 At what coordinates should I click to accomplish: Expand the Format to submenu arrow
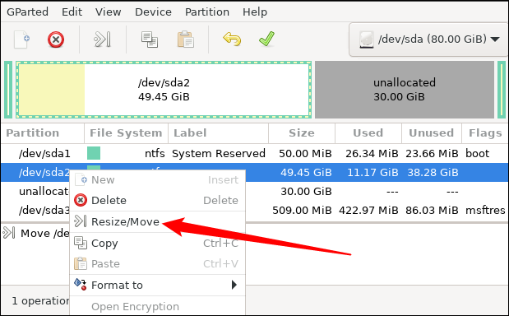(234, 286)
